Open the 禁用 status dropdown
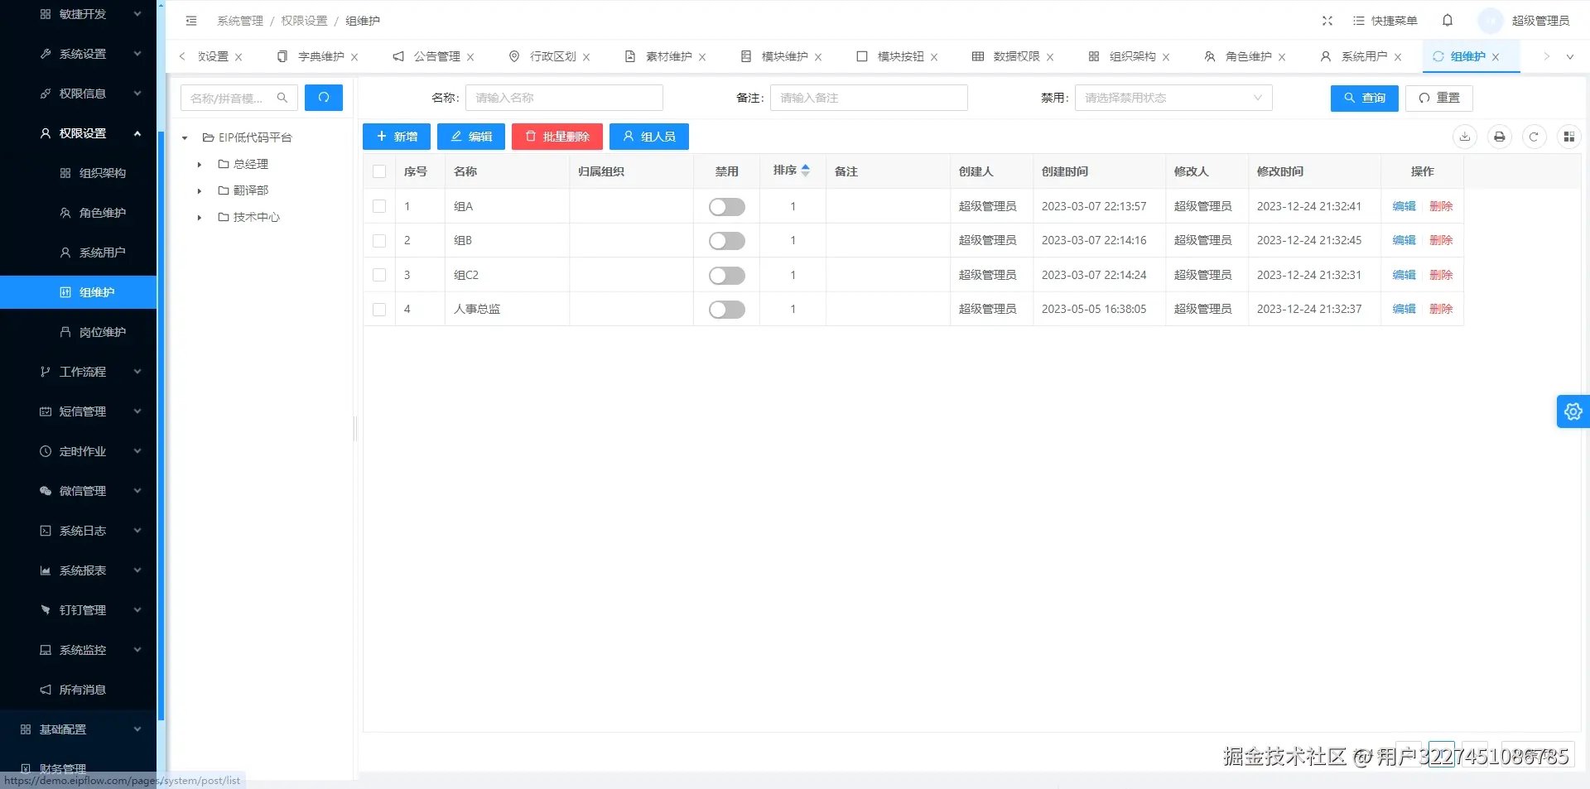 [1173, 98]
